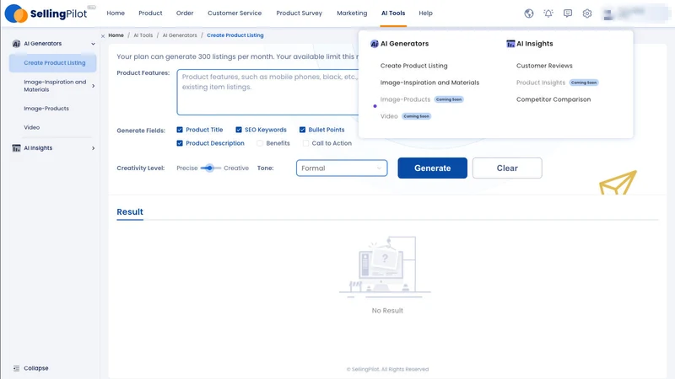Viewport: 675px width, 379px height.
Task: Click the SellingPilot logo
Action: tap(46, 13)
